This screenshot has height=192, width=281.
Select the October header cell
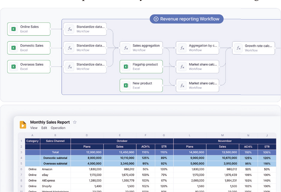(122, 141)
